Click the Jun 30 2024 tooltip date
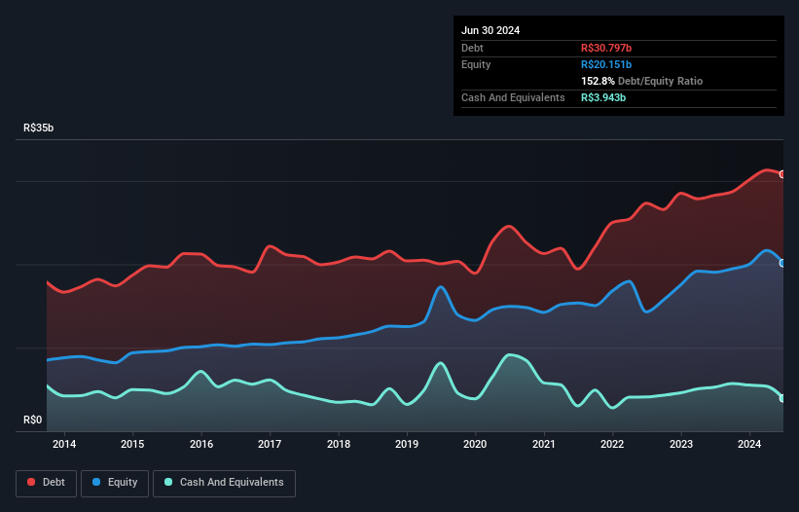799x512 pixels. [x=490, y=30]
